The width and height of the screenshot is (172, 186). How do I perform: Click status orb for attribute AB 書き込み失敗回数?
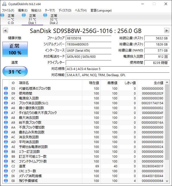pyautogui.click(x=6, y=132)
